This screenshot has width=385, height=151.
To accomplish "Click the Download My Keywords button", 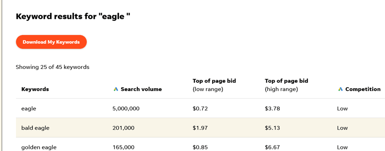I will [x=51, y=42].
